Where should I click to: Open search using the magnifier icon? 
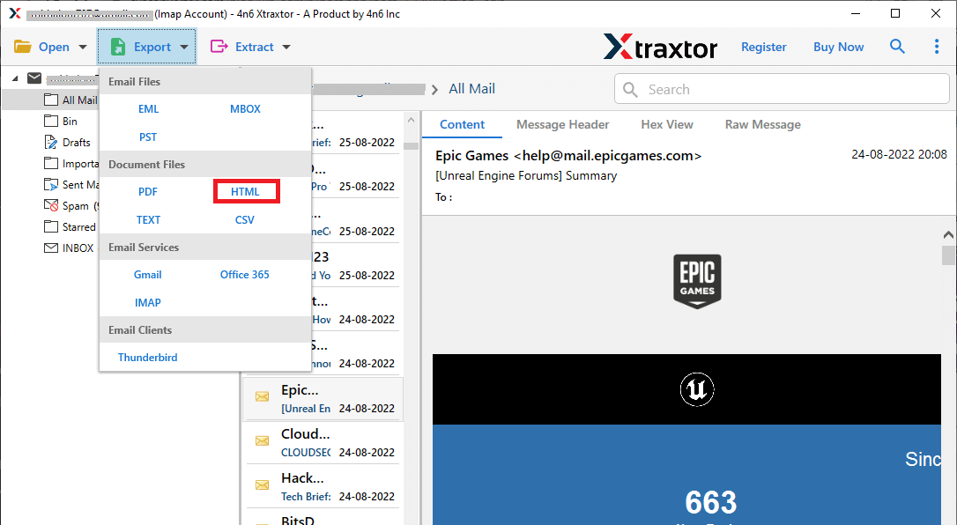(897, 46)
